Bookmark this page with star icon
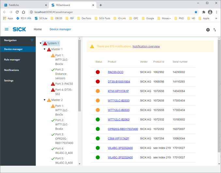The width and height of the screenshot is (221, 173). pyautogui.click(x=196, y=12)
